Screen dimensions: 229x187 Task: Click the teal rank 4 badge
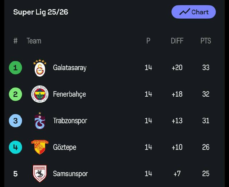coord(15,147)
